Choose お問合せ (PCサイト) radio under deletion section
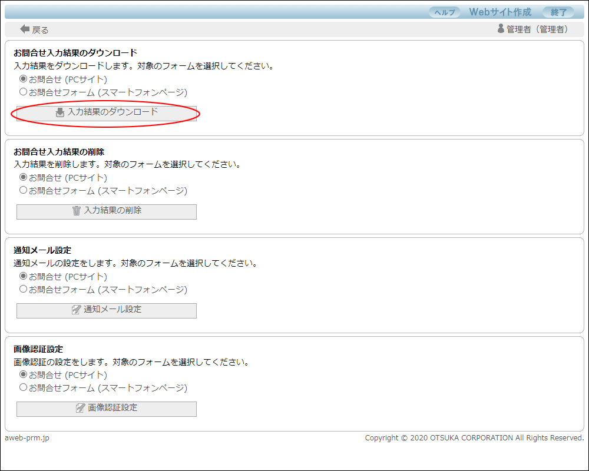589x471 pixels. pos(24,177)
